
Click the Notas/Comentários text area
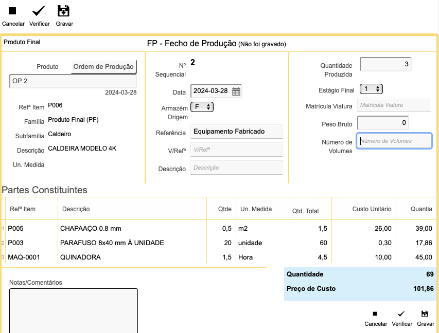[74, 310]
